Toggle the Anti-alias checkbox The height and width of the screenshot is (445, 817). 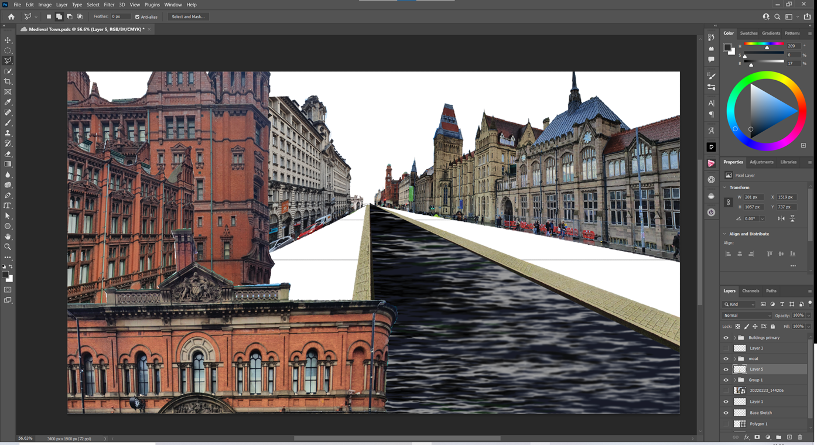(x=137, y=17)
